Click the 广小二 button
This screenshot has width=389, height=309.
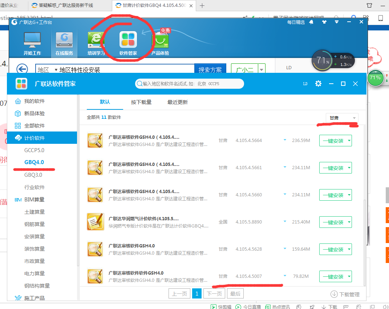coord(244,69)
